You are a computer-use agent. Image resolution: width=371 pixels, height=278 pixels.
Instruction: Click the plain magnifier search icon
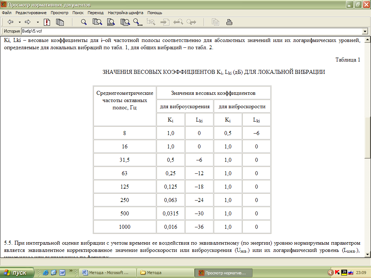click(84, 22)
